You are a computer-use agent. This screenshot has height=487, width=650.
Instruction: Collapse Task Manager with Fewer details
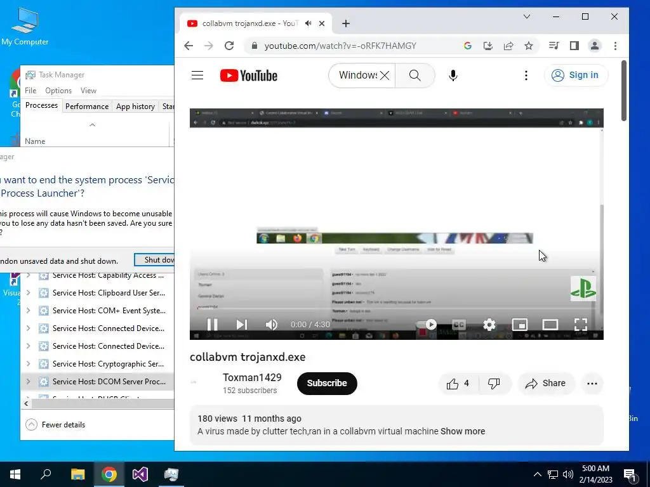55,424
